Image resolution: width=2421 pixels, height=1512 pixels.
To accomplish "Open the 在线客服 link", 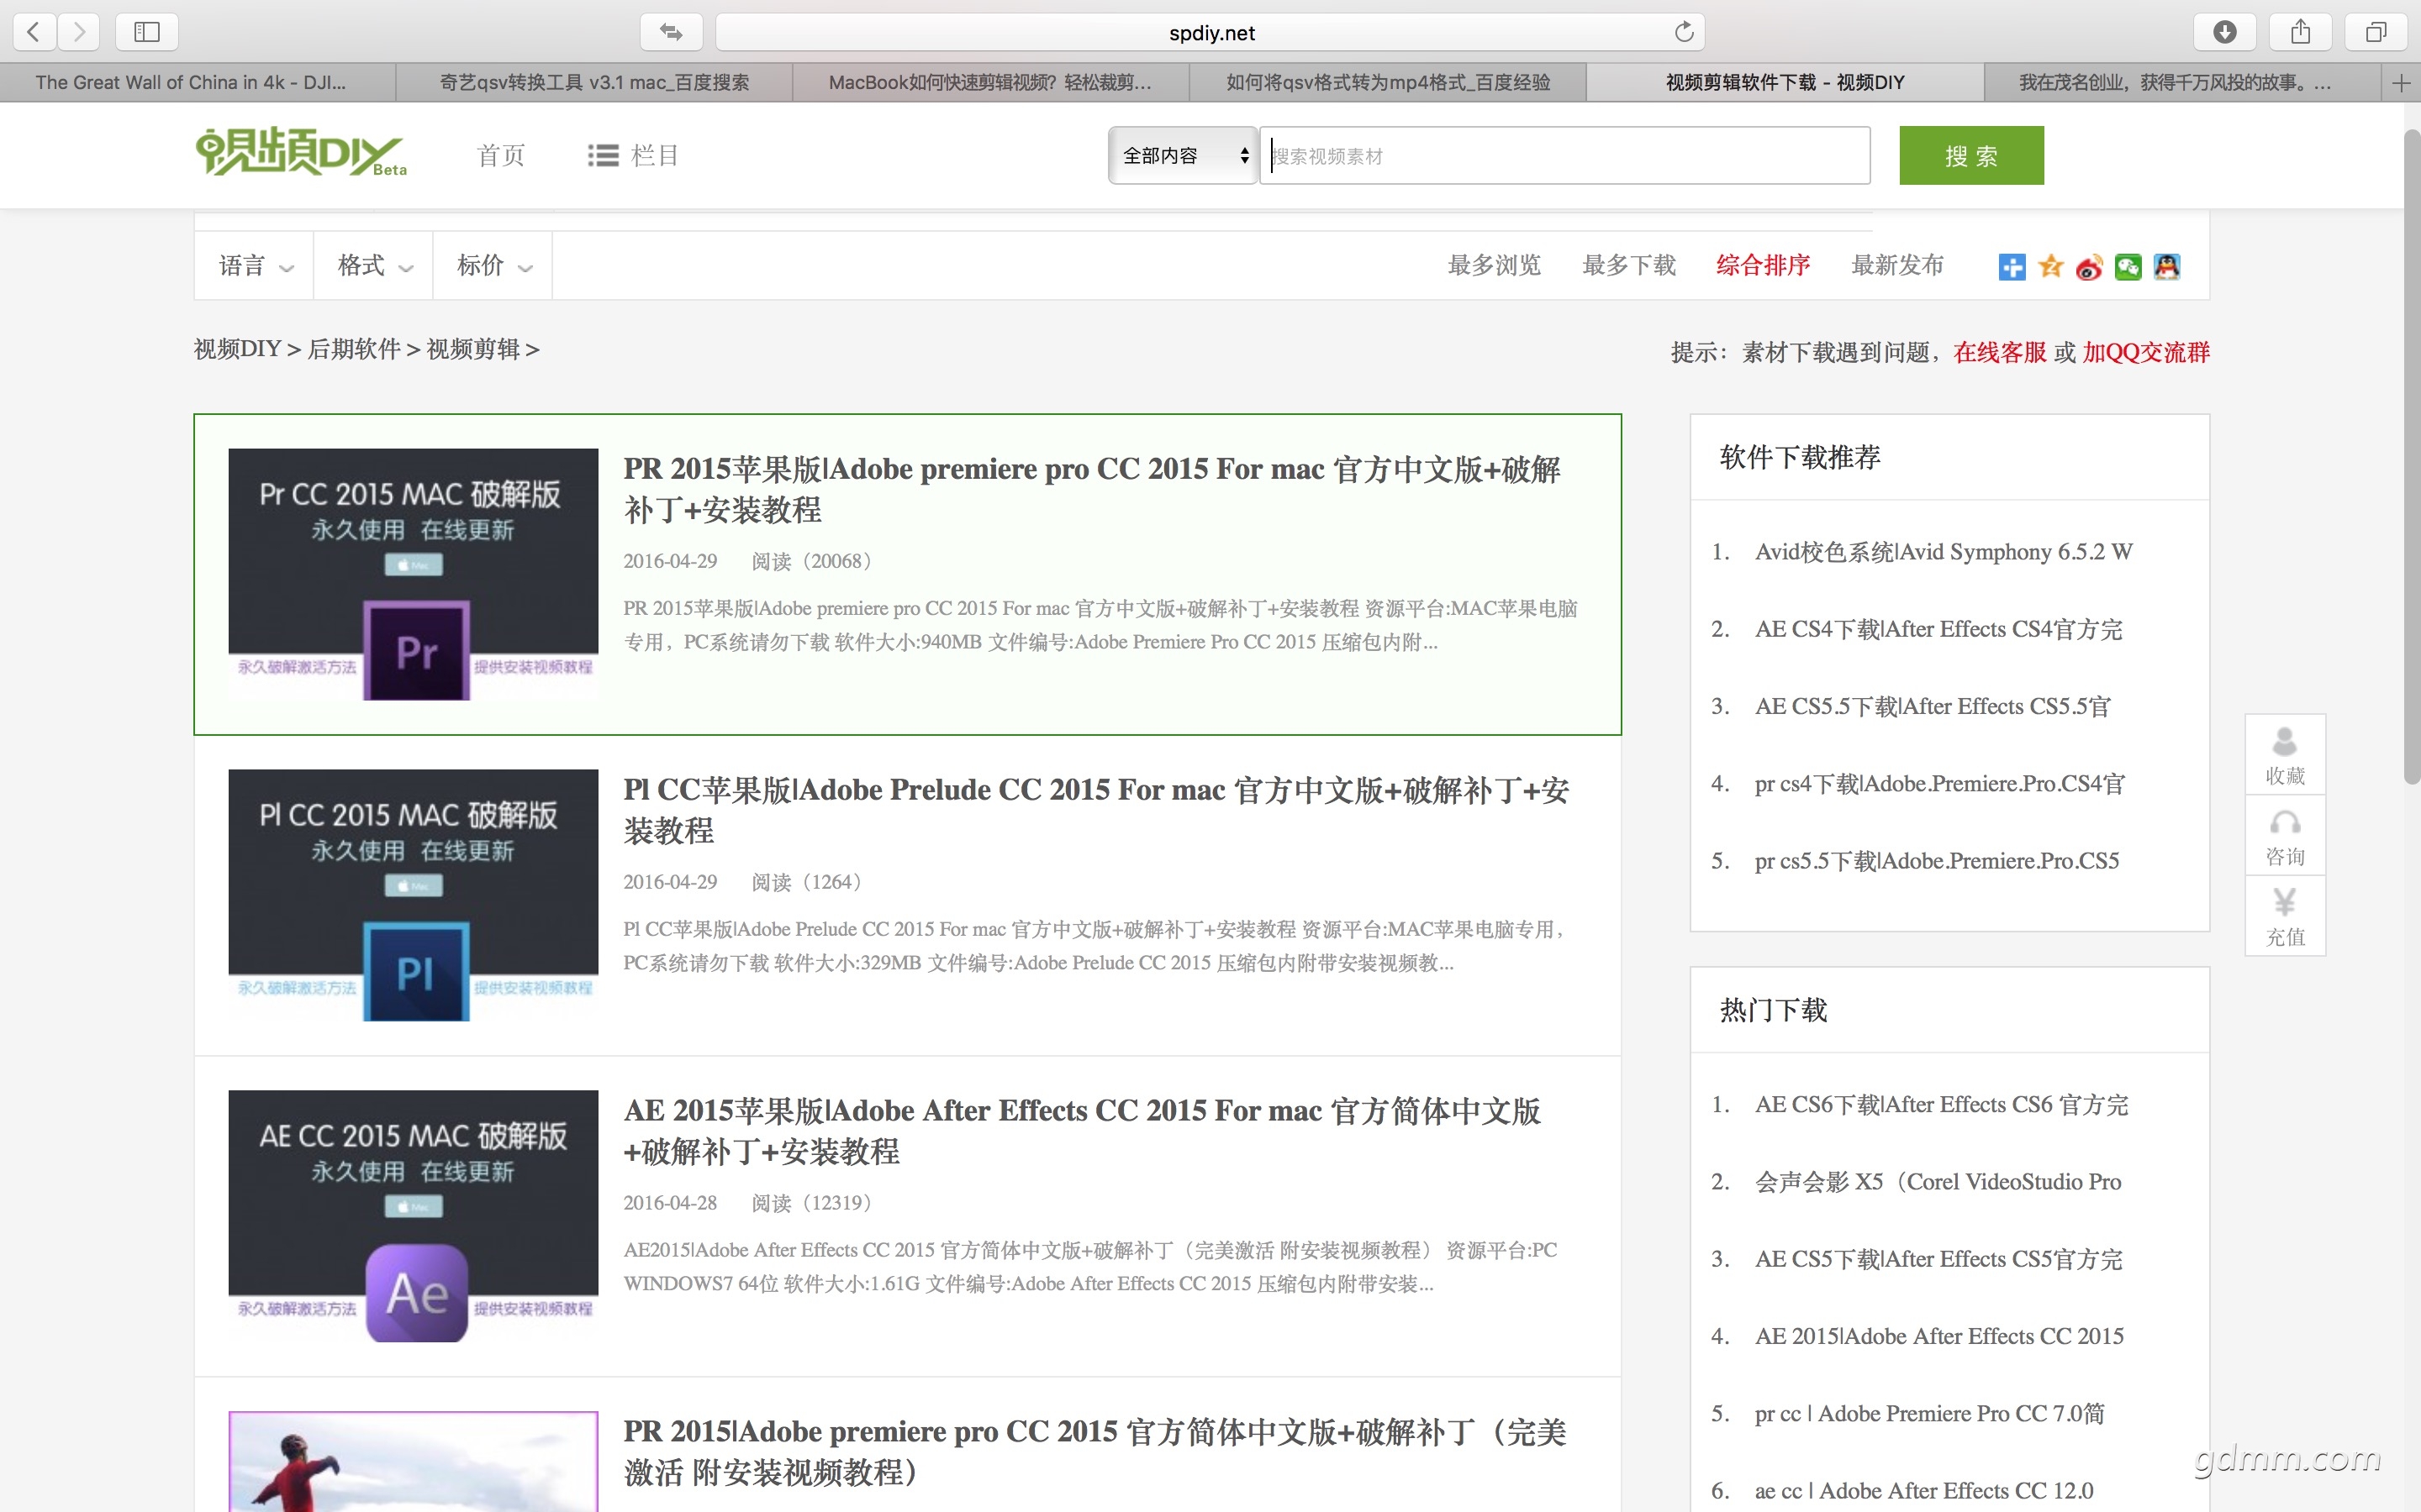I will (2000, 352).
